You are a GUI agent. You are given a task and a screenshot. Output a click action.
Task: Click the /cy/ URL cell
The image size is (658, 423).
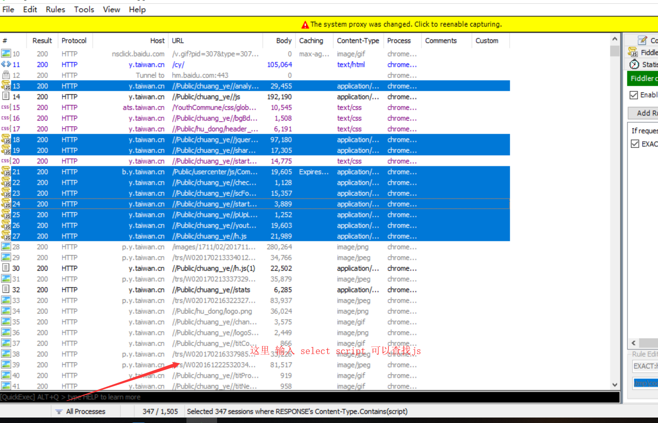coord(178,65)
